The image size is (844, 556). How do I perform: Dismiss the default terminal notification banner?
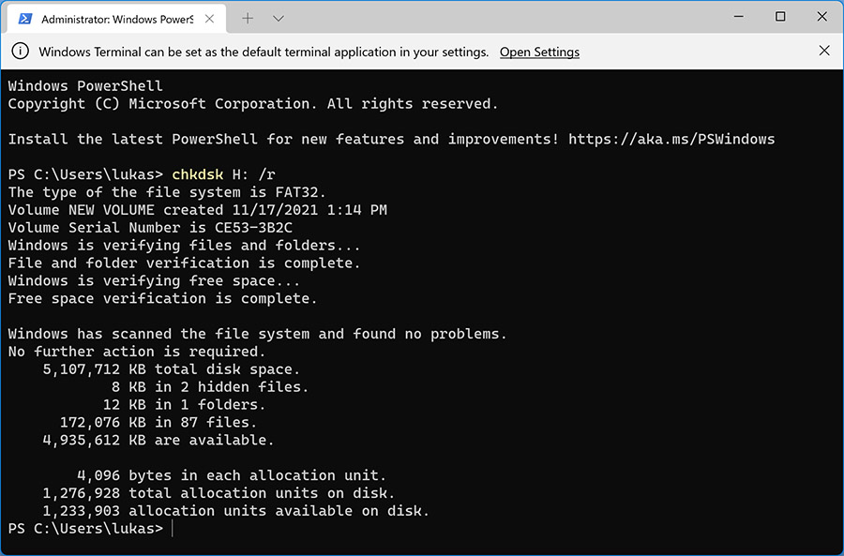(824, 52)
